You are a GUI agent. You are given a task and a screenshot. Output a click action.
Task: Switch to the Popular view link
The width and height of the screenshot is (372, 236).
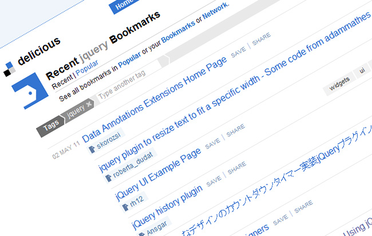(87, 68)
